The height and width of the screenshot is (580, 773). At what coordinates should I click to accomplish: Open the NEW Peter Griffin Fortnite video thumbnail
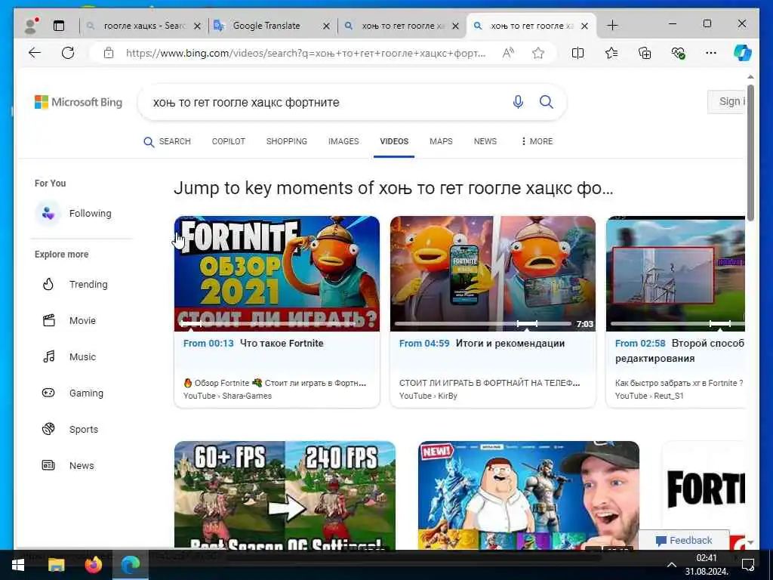(528, 495)
